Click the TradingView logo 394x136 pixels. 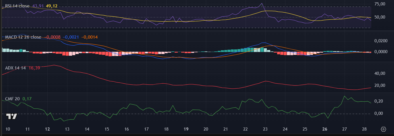(x=12, y=116)
